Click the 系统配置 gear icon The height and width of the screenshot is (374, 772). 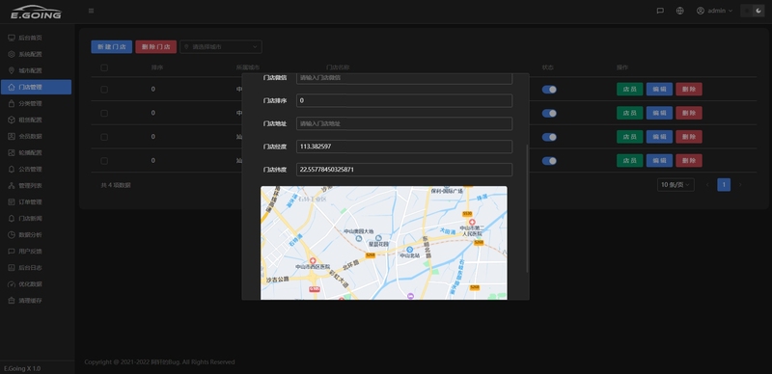[12, 54]
